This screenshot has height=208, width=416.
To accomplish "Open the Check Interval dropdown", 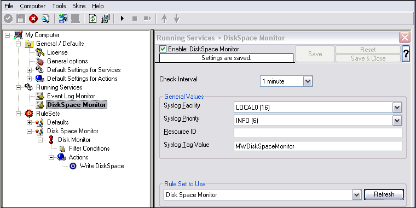I will [308, 81].
